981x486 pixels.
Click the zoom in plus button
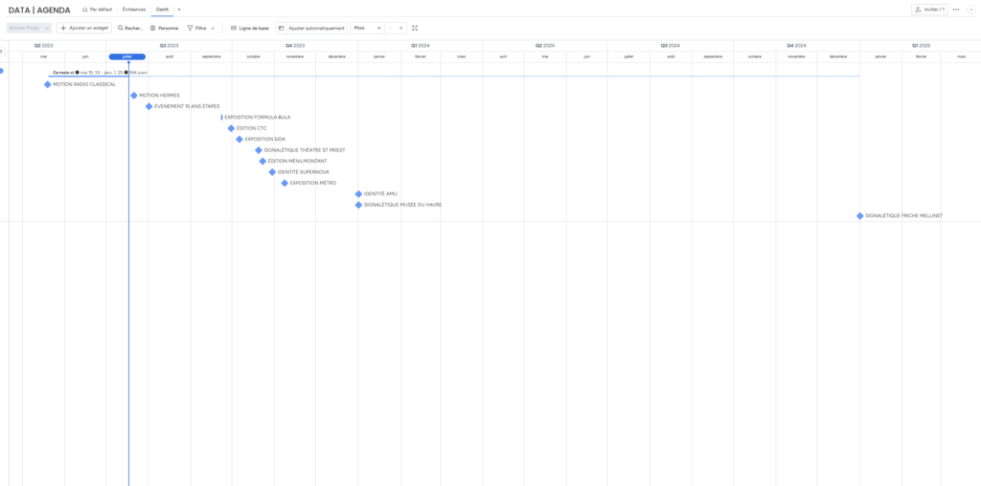[x=401, y=28]
